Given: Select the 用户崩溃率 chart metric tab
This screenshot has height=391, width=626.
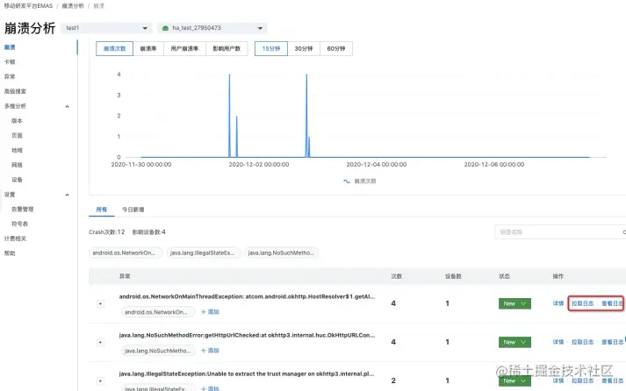Looking at the screenshot, I should click(184, 48).
